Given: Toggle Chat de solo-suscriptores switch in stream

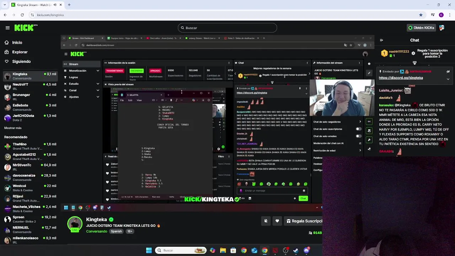Looking at the screenshot, I should 359,129.
